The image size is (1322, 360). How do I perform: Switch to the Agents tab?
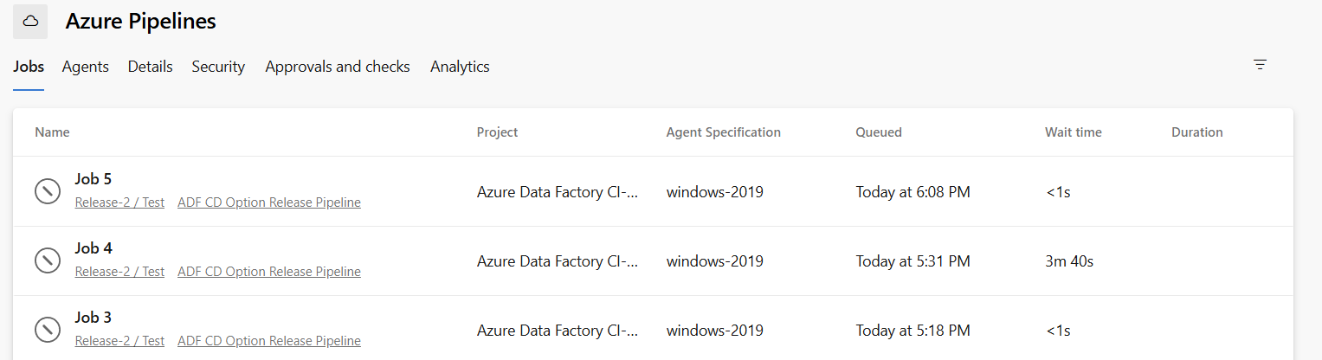point(86,67)
